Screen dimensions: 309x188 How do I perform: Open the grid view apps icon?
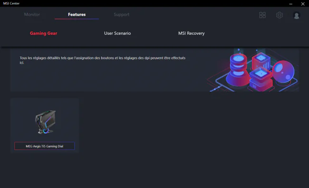[262, 15]
